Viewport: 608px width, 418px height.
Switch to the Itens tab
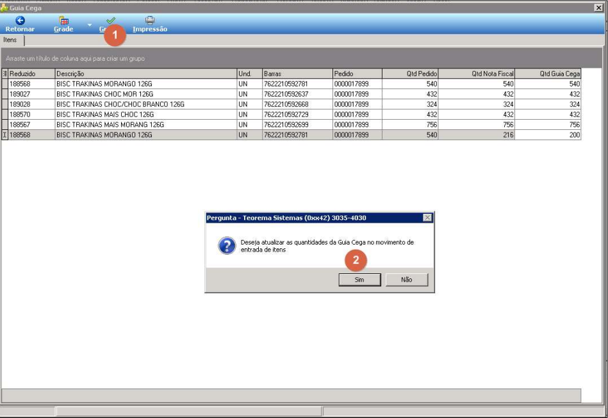click(x=10, y=40)
